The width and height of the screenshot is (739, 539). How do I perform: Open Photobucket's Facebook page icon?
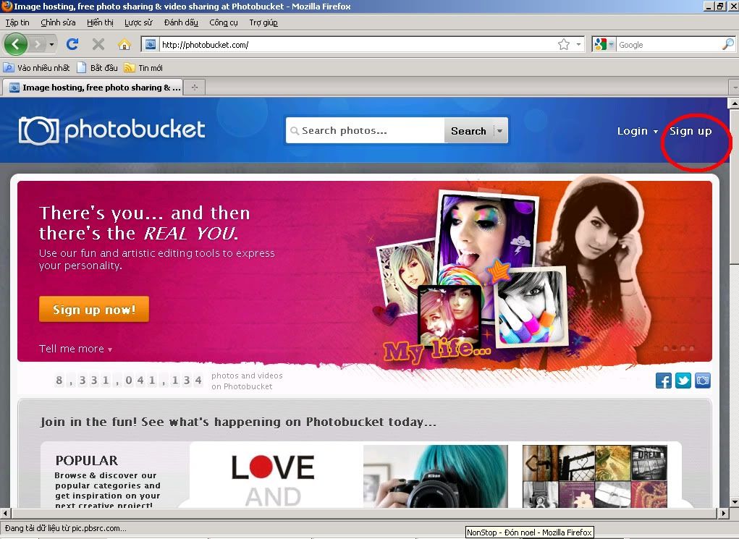coord(664,381)
